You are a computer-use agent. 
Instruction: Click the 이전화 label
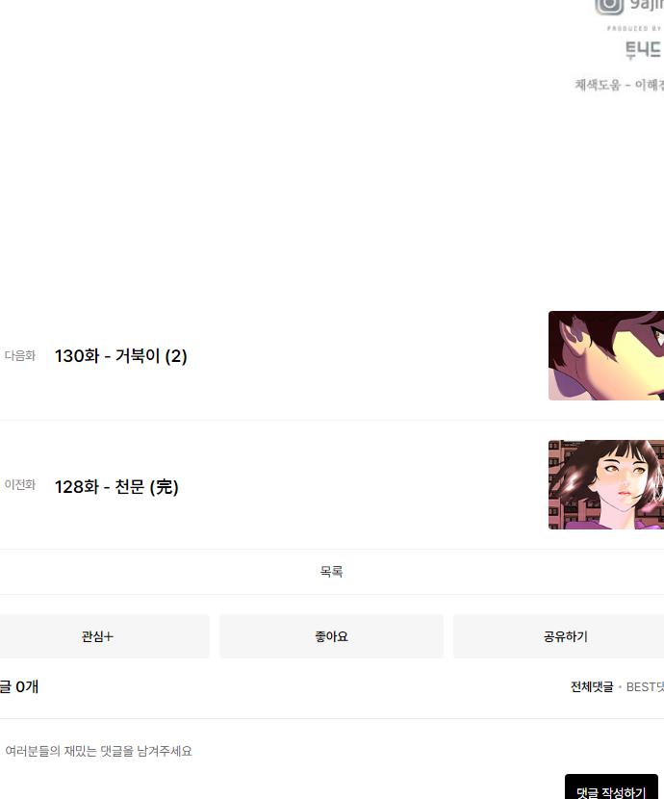pos(20,484)
